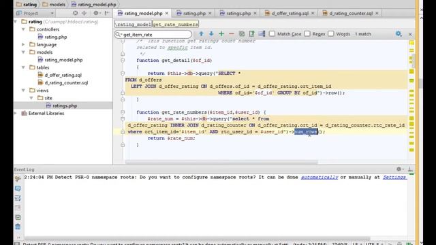Image resolution: width=436 pixels, height=245 pixels.
Task: Toggle soft-wraps icon in Event Log
Action: pos(18,198)
